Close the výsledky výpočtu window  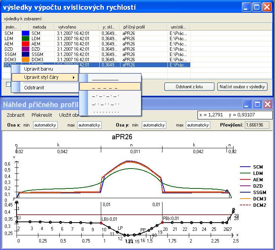pos(267,7)
